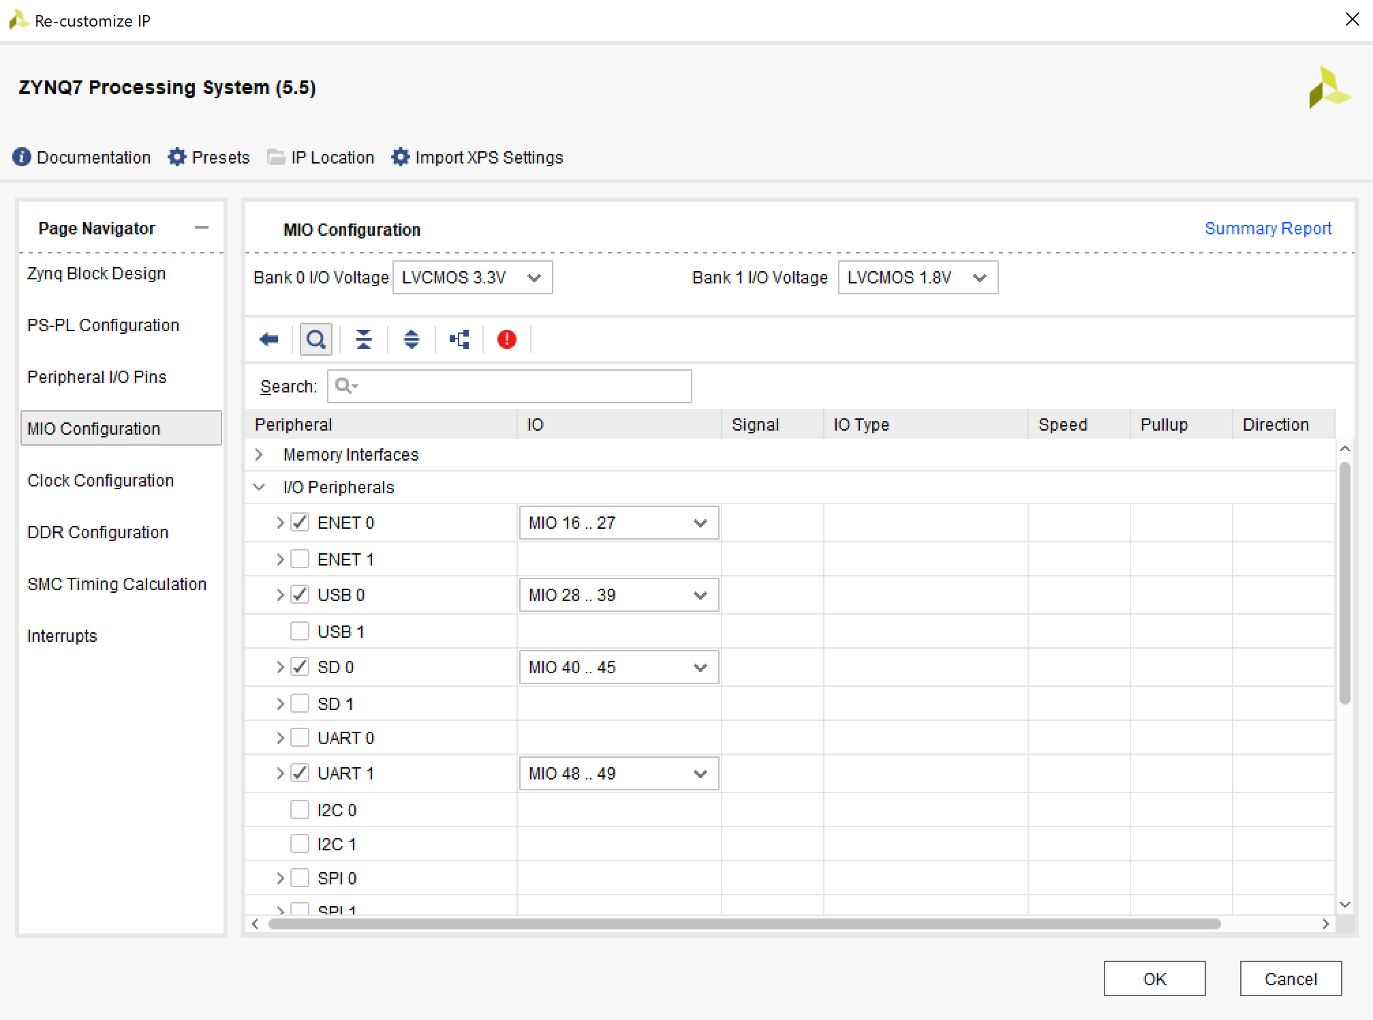Uncheck the USB 0 peripheral

[x=300, y=595]
